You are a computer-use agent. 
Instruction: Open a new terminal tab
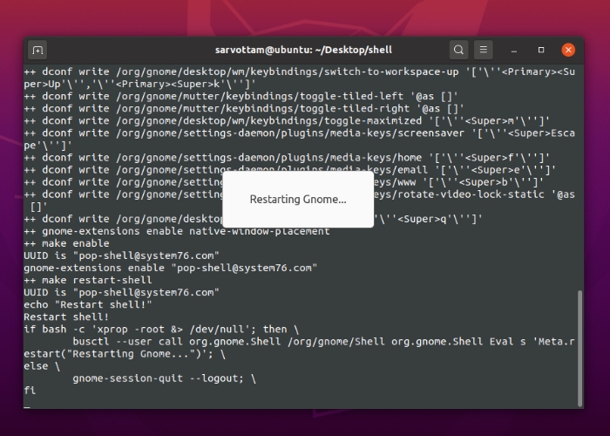pyautogui.click(x=37, y=50)
